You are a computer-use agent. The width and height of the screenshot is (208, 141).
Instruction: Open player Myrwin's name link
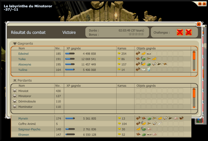pyautogui.click(x=23, y=119)
